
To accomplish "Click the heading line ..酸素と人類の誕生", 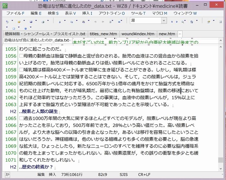I will click(39, 111).
